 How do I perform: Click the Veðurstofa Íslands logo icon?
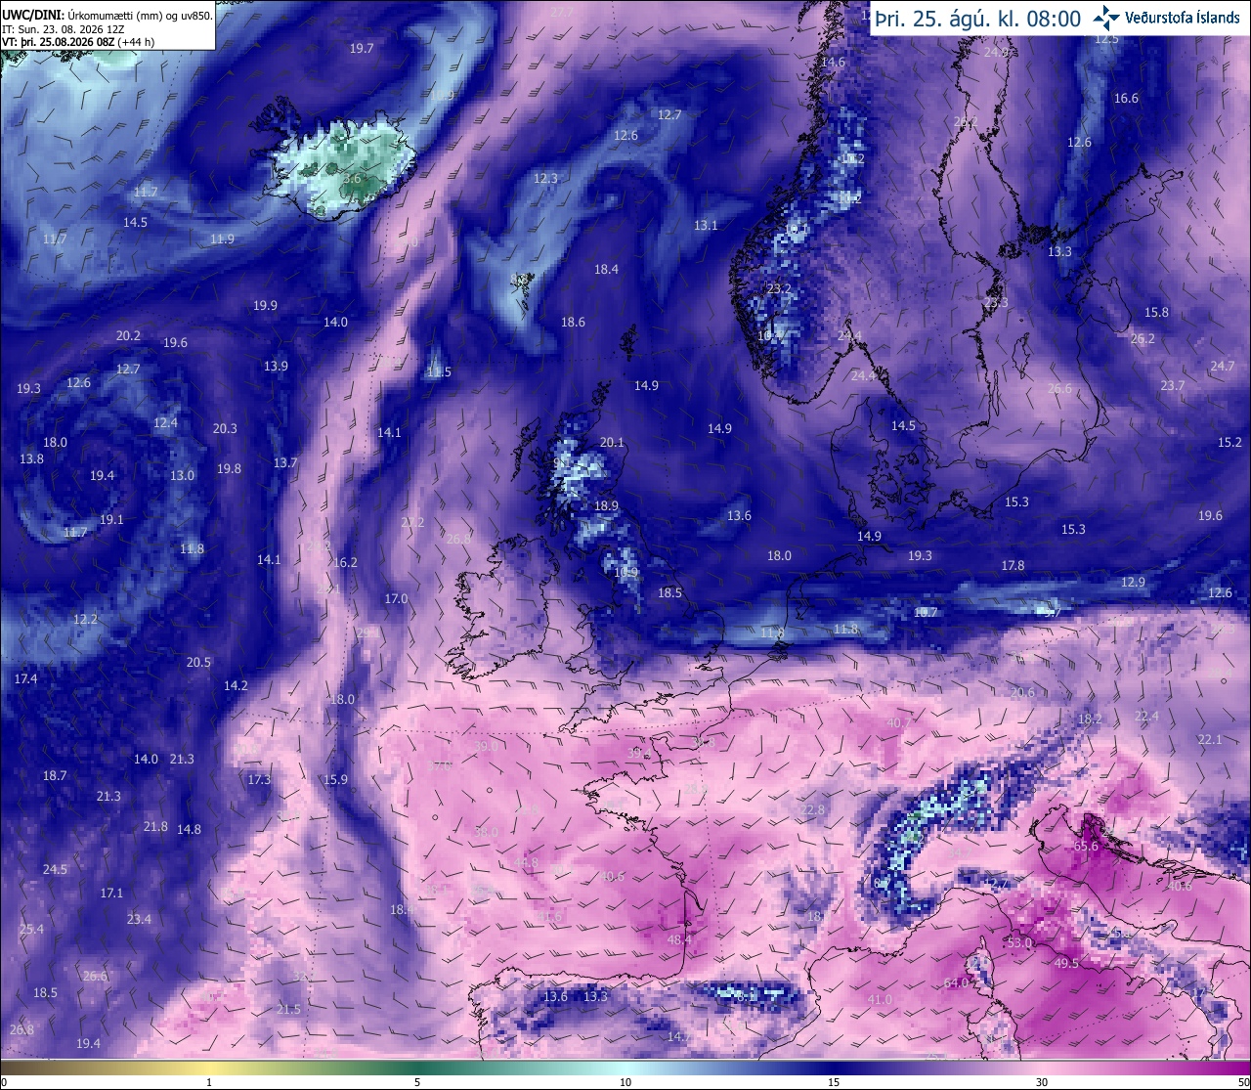(1107, 17)
